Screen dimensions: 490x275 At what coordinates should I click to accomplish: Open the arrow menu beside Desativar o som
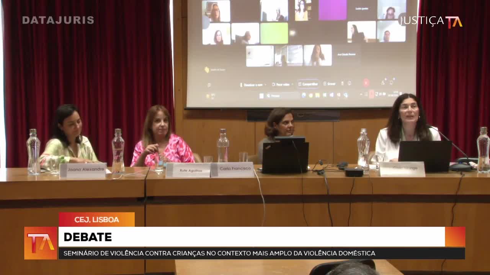[x=266, y=84]
